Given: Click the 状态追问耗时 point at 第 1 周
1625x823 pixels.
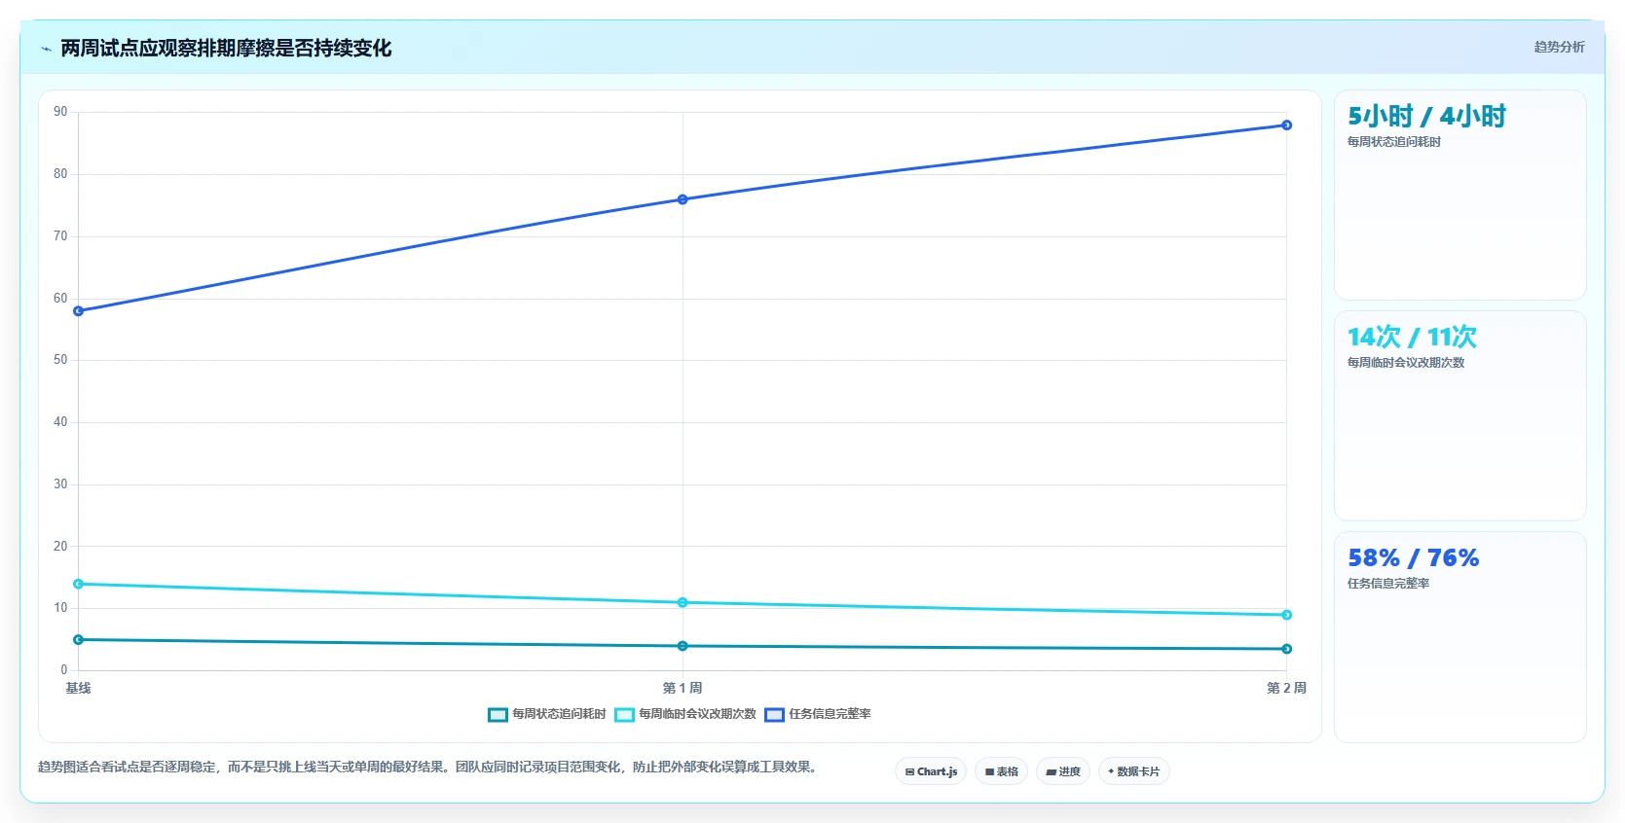Looking at the screenshot, I should pos(683,646).
